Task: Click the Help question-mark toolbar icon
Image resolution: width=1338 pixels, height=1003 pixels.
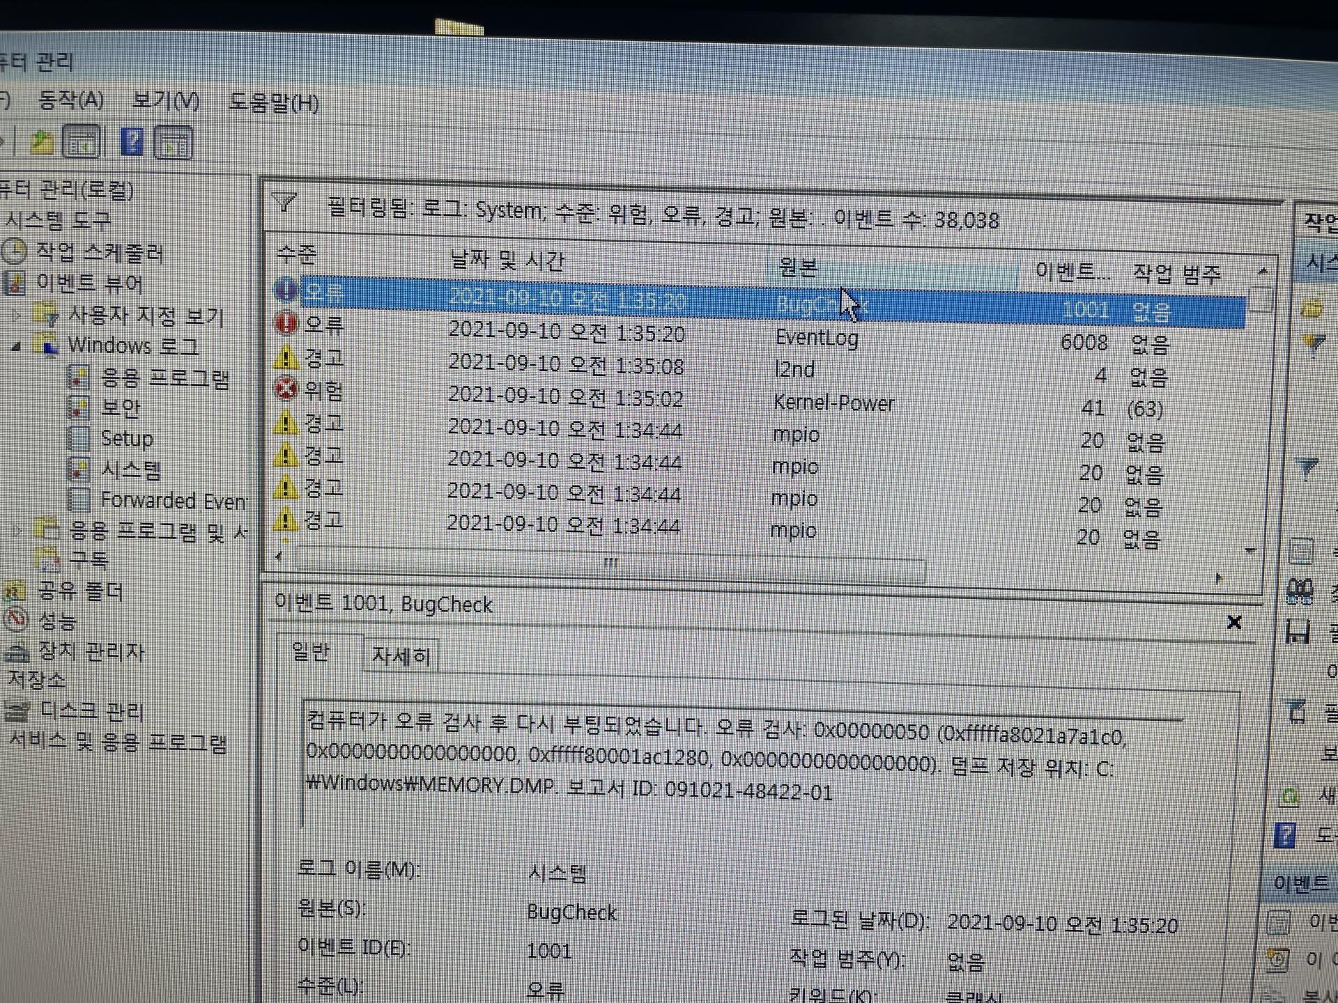Action: pyautogui.click(x=132, y=142)
